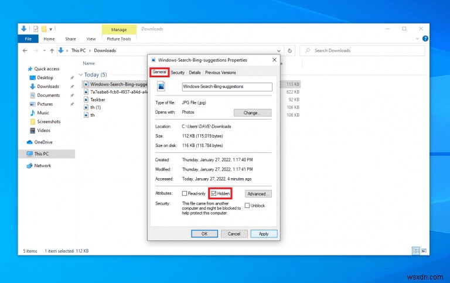Expand the address bar history dropdown
This screenshot has width=450, height=283.
coord(279,51)
